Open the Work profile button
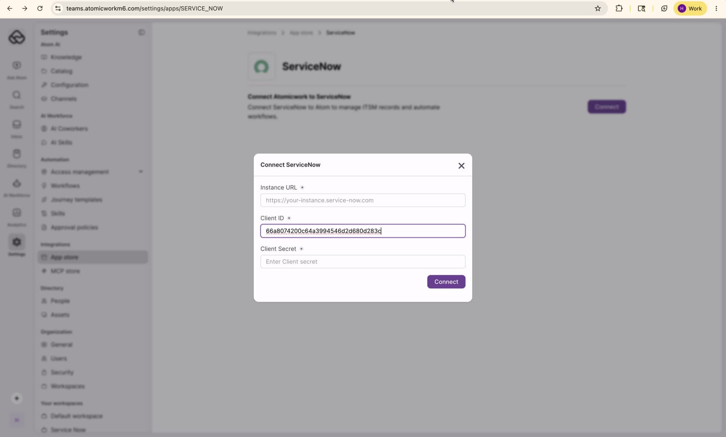Image resolution: width=726 pixels, height=437 pixels. click(690, 8)
